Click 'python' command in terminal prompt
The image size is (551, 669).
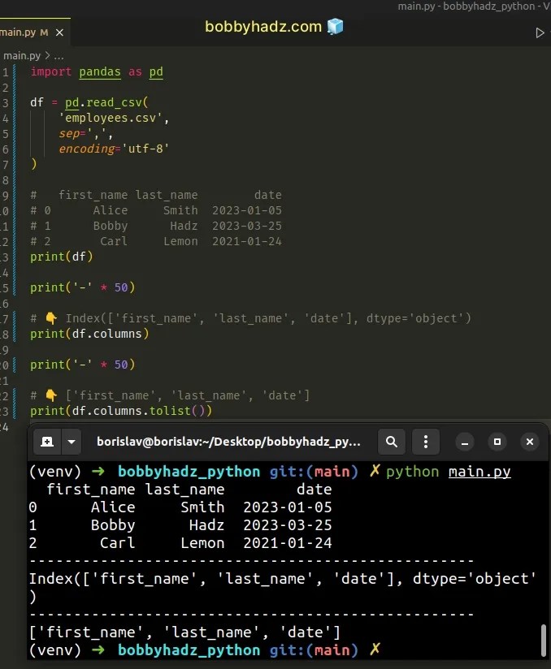point(413,472)
